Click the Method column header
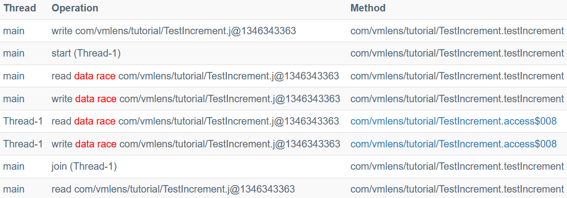The height and width of the screenshot is (198, 567). (x=368, y=8)
